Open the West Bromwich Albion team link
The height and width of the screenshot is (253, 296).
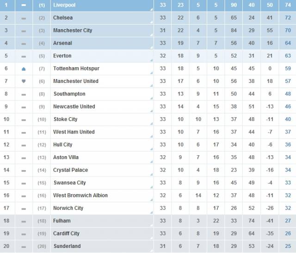tap(80, 196)
